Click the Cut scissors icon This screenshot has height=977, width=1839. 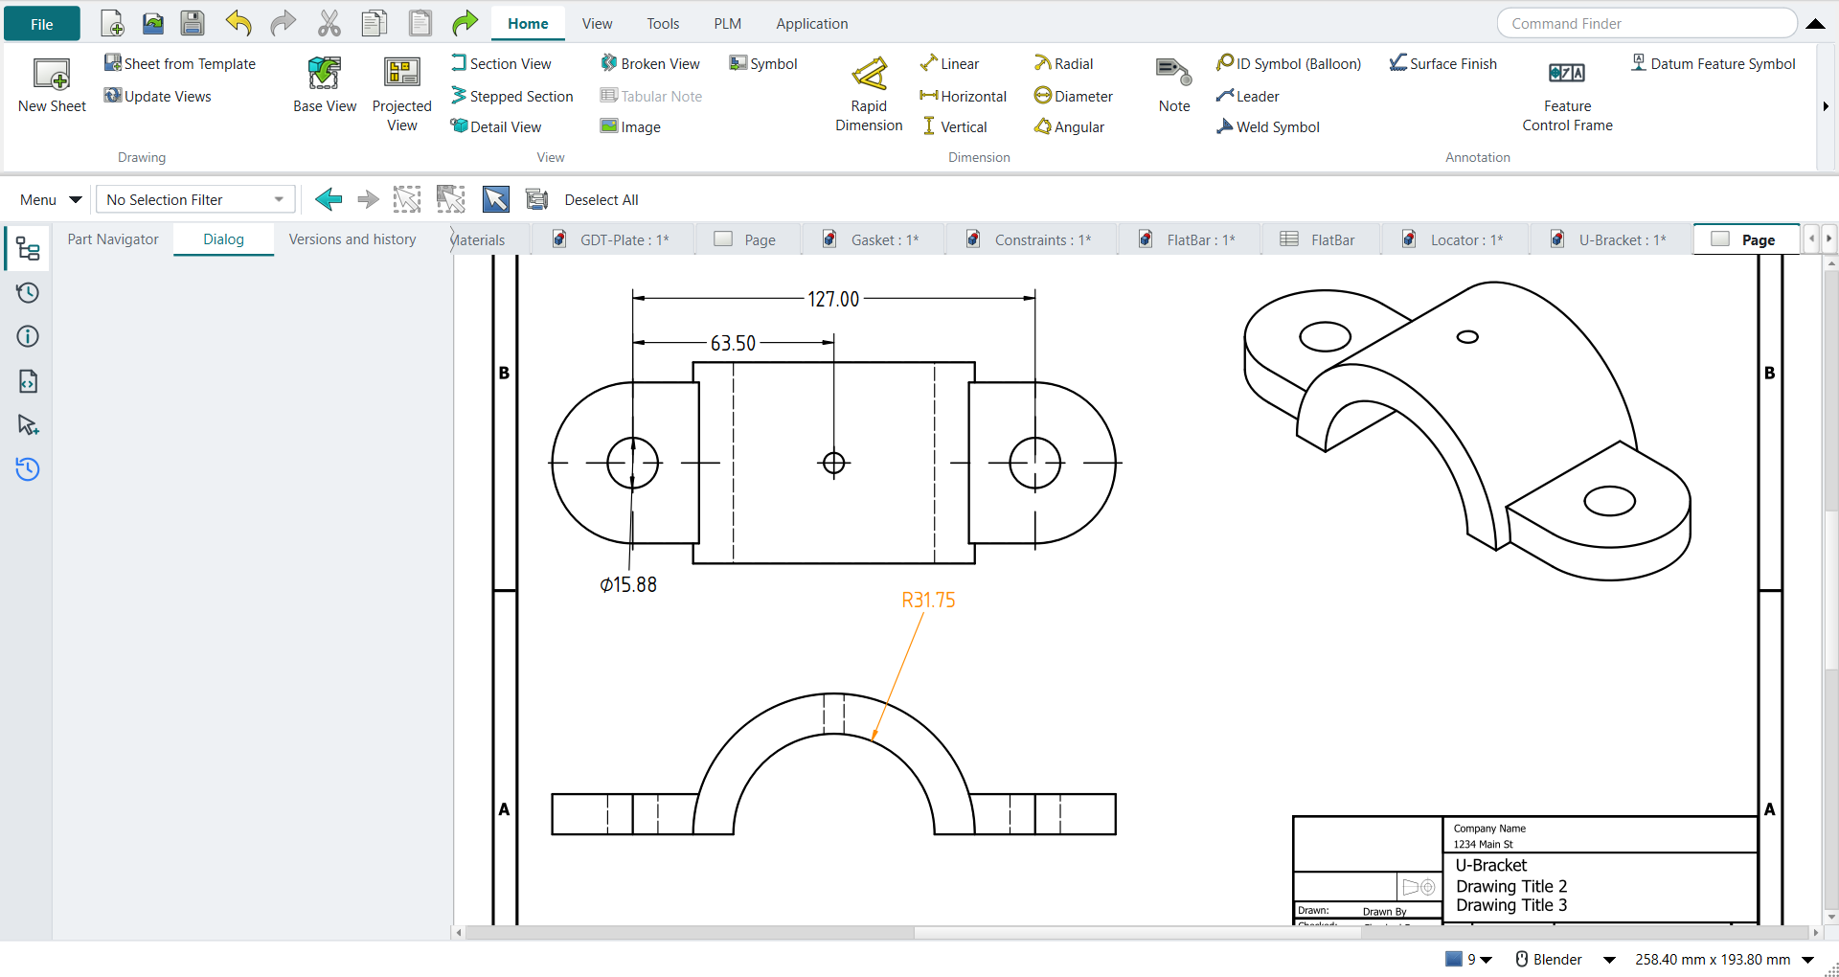tap(329, 23)
